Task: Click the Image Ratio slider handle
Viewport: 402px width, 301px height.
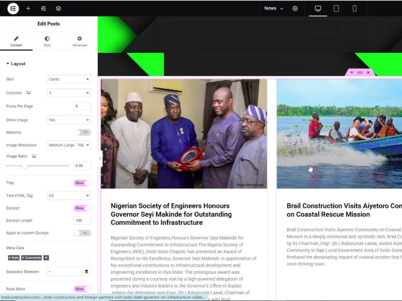Action: coord(25,166)
